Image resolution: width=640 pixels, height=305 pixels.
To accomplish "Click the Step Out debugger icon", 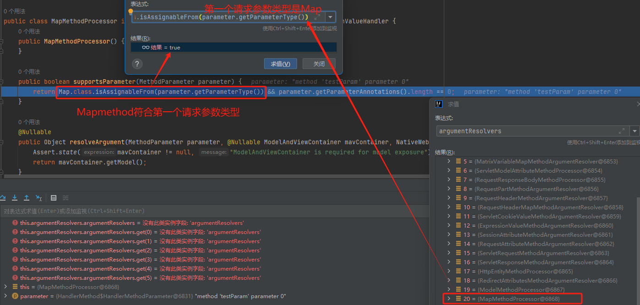I will pyautogui.click(x=27, y=198).
